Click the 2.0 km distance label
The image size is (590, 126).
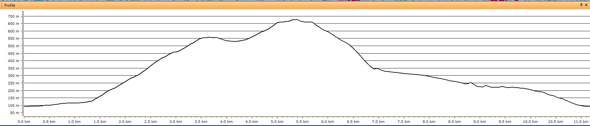[125, 122]
